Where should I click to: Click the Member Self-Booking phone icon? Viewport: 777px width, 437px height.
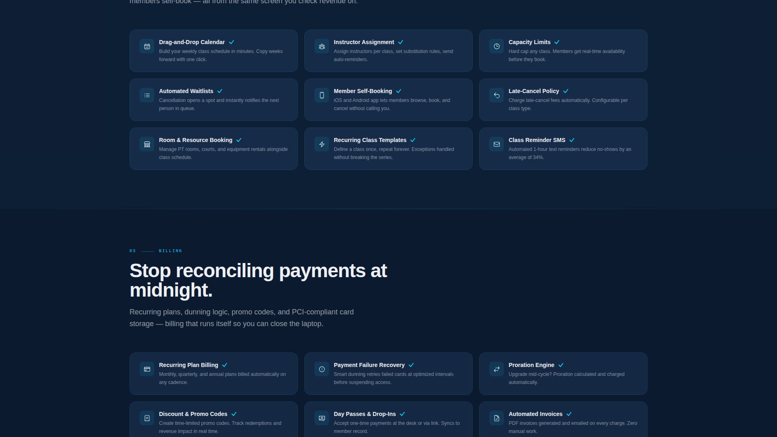(322, 95)
